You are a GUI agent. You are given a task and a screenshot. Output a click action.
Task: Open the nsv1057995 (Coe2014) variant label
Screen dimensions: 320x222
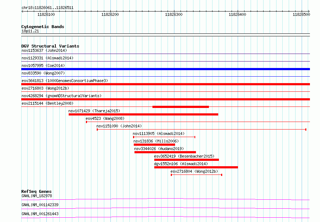point(43,65)
